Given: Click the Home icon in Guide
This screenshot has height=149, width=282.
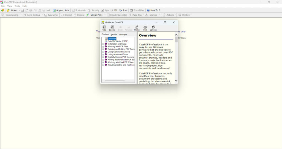Looking at the screenshot, I should [x=137, y=28].
